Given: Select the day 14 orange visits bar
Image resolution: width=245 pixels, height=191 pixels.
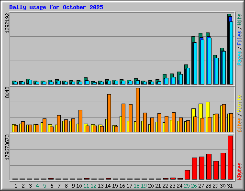Looking at the screenshot, I should pos(109,113).
